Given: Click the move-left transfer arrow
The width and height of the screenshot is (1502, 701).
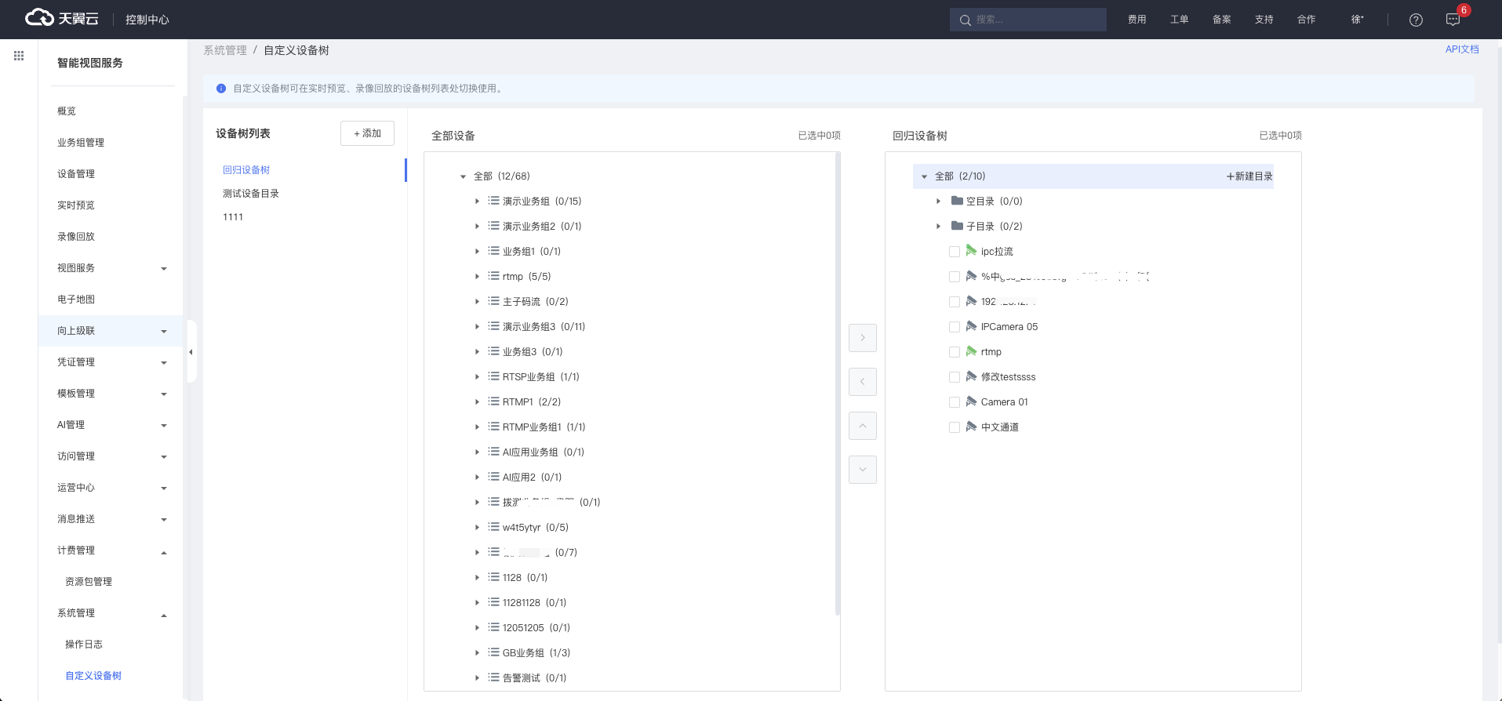Looking at the screenshot, I should pyautogui.click(x=862, y=382).
